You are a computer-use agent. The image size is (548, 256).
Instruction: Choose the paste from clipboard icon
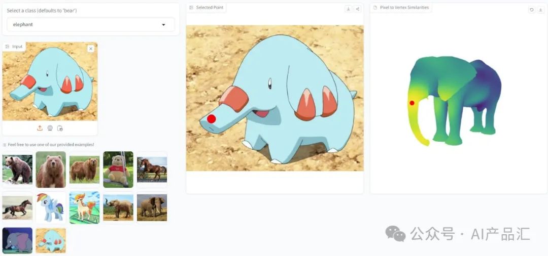(x=60, y=128)
